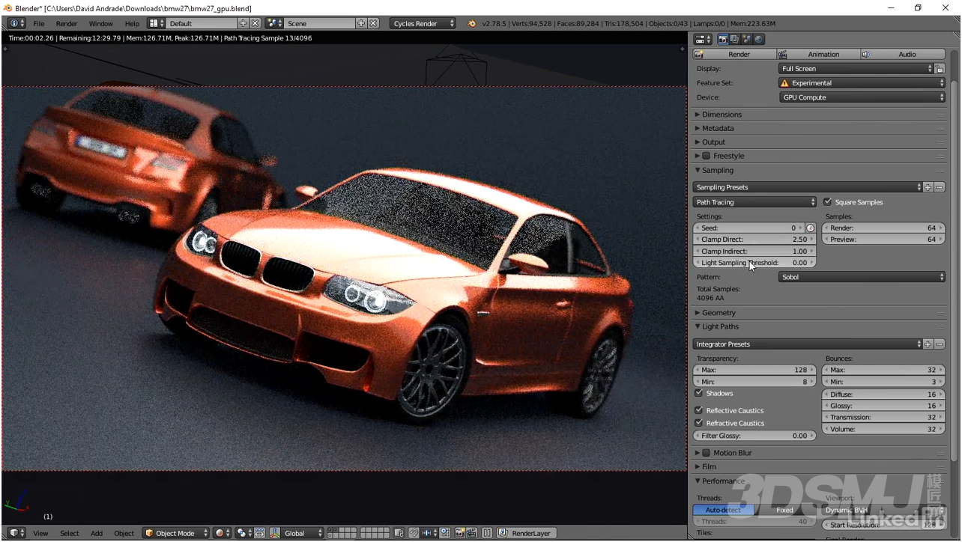
Task: Uncheck Square Samples
Action: (828, 202)
